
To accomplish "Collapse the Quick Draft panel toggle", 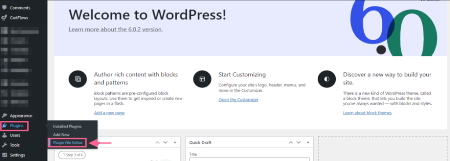I will (308, 143).
